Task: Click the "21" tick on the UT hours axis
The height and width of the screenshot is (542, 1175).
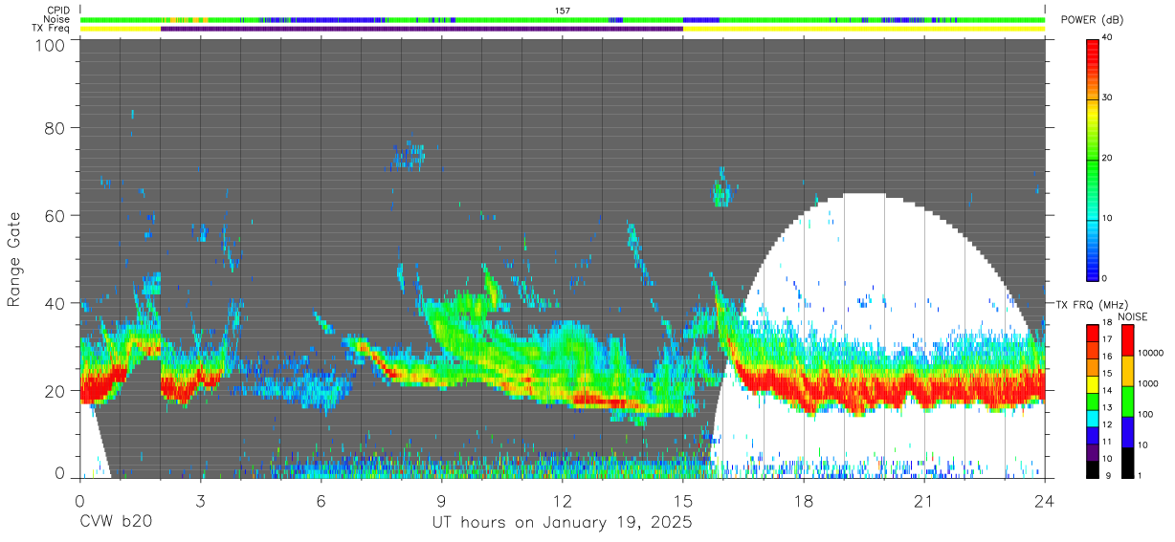Action: click(x=924, y=500)
